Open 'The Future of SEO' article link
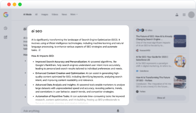Image resolution: width=196 pixels, height=113 pixels. point(154,38)
